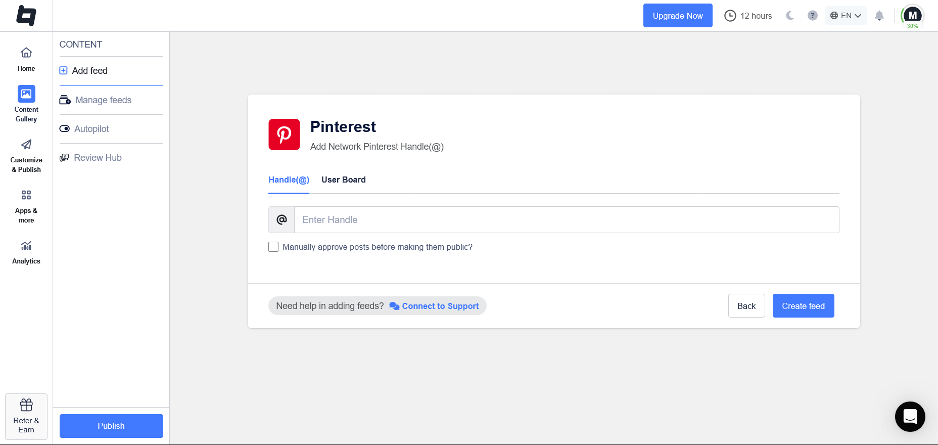The width and height of the screenshot is (938, 445).
Task: Click the 'Add Network Pinterest Handle(@)' subtitle
Action: click(x=377, y=147)
